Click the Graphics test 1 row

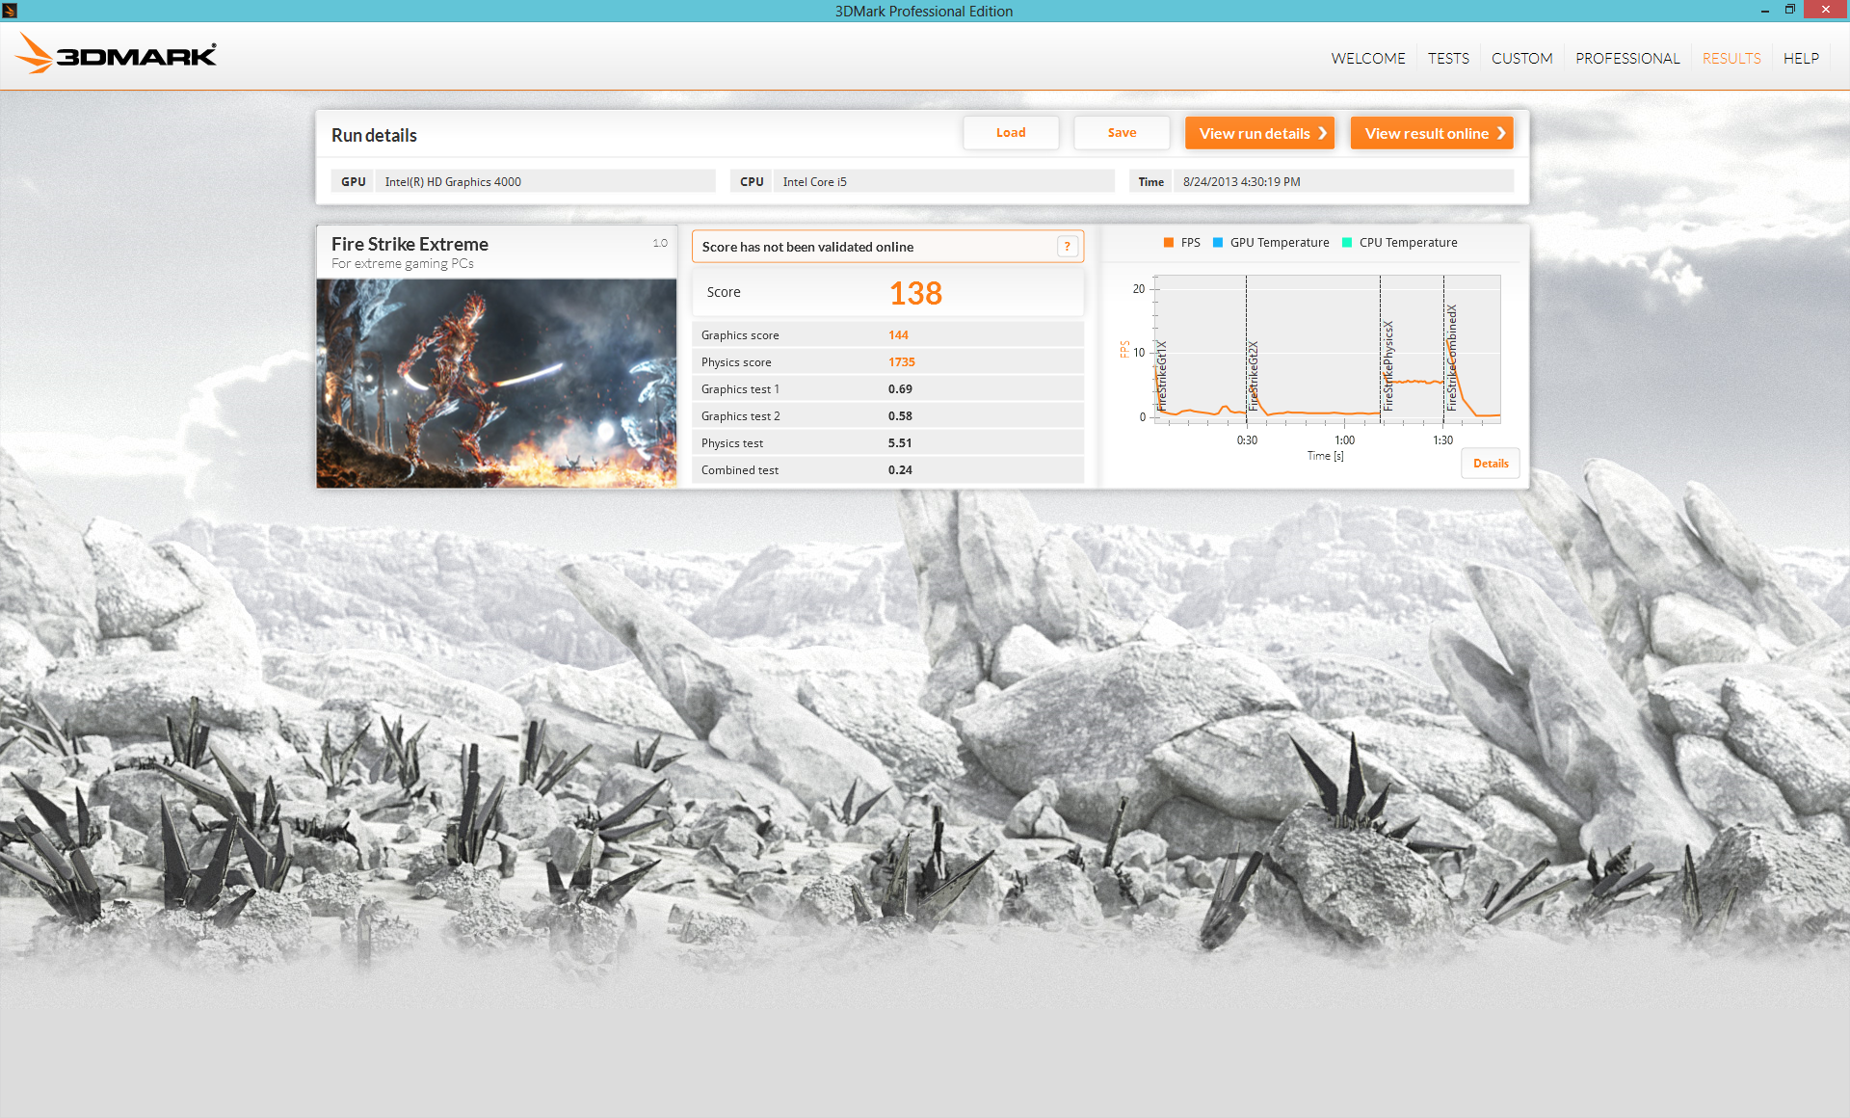[x=887, y=389]
